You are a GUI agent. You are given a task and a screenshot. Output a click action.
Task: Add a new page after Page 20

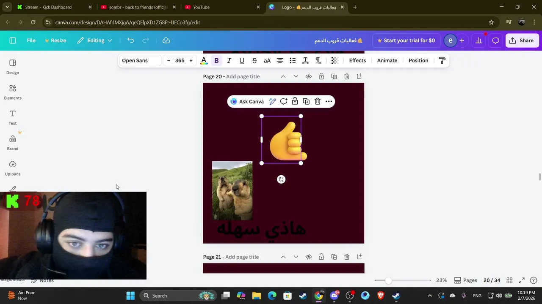359,76
